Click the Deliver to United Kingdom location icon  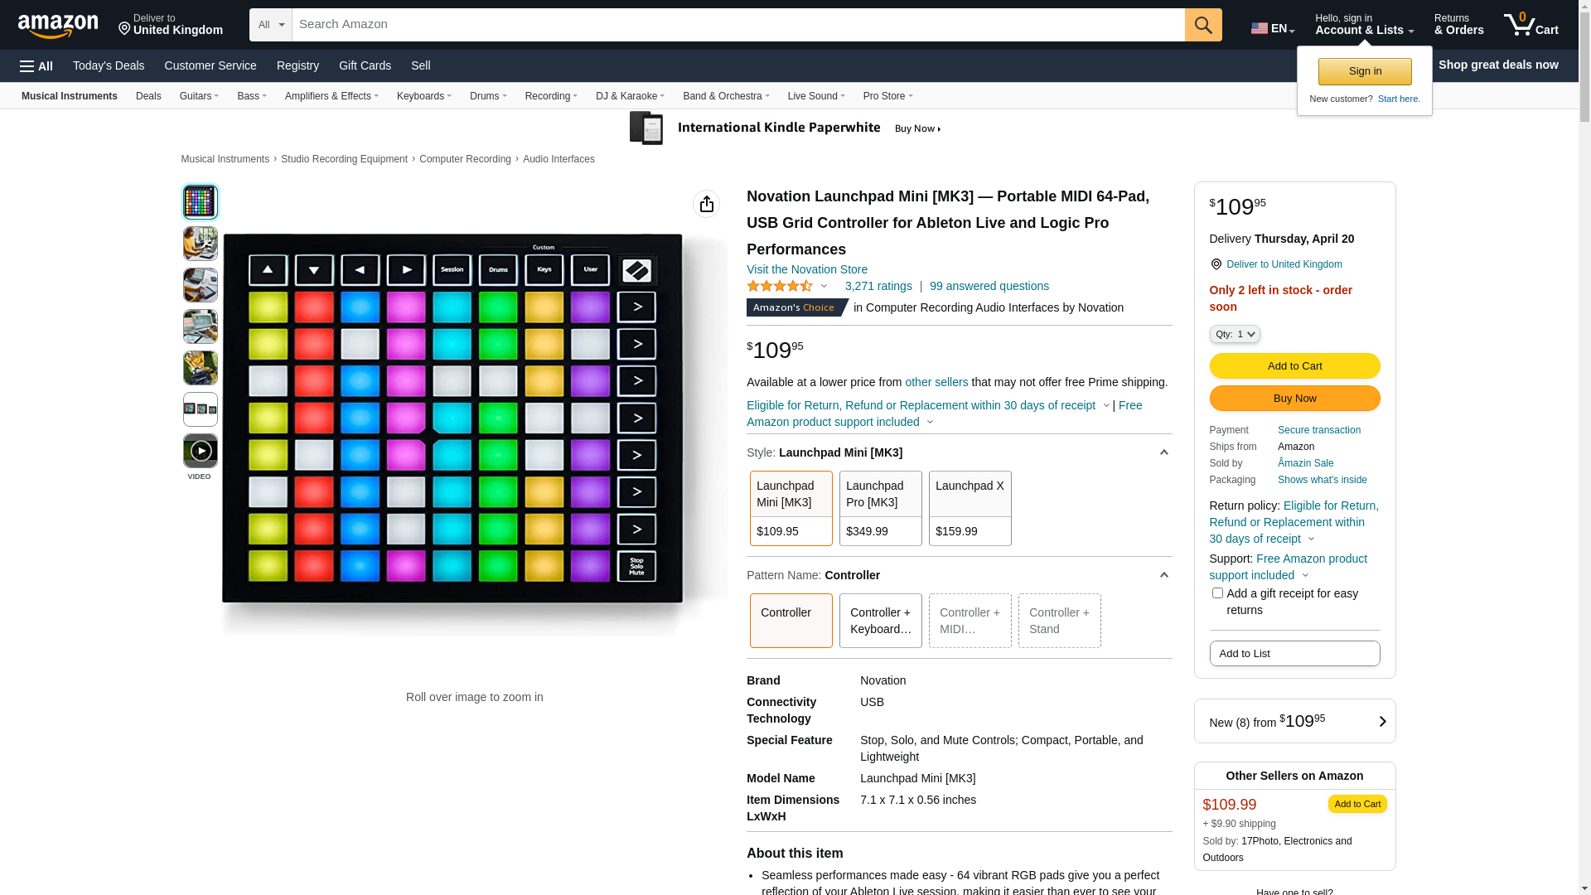pyautogui.click(x=1216, y=264)
